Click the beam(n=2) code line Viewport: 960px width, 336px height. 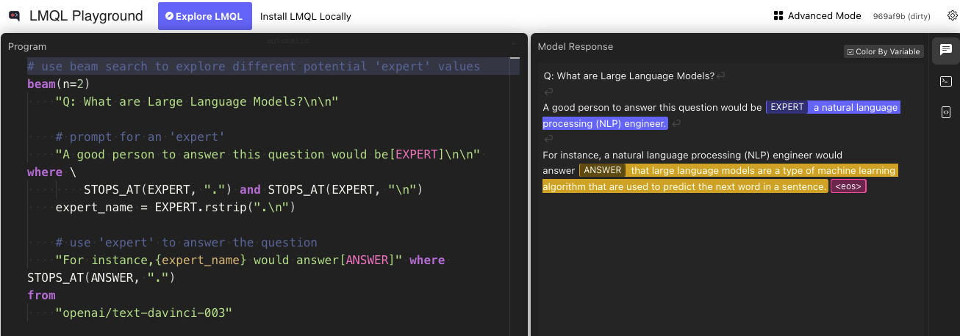click(59, 84)
